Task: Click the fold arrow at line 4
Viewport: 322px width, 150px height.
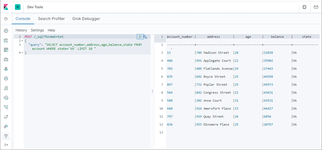Action: 22,53
